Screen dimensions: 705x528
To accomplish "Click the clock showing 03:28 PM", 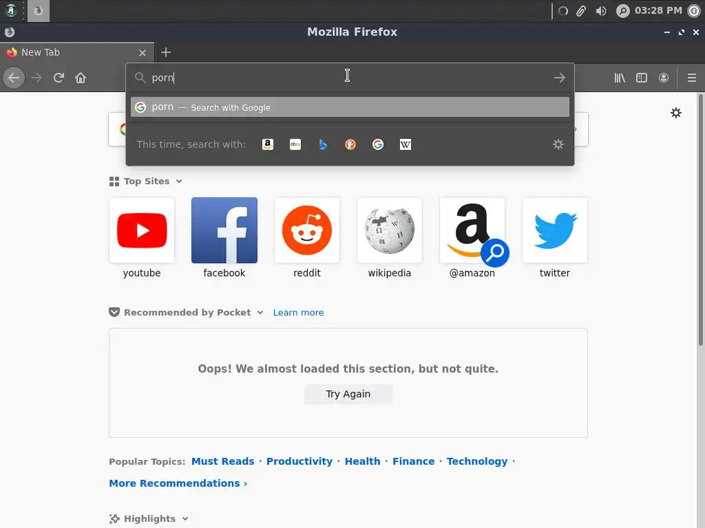I will [658, 10].
